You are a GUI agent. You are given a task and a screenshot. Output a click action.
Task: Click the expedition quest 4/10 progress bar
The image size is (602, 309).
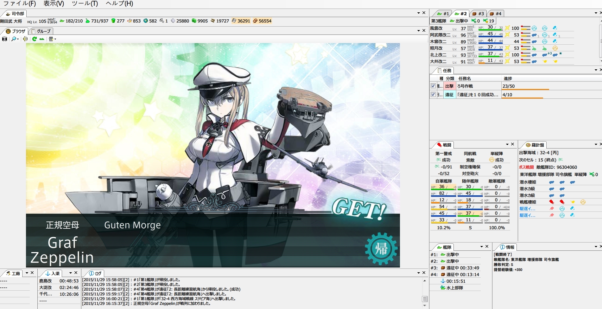tap(523, 98)
